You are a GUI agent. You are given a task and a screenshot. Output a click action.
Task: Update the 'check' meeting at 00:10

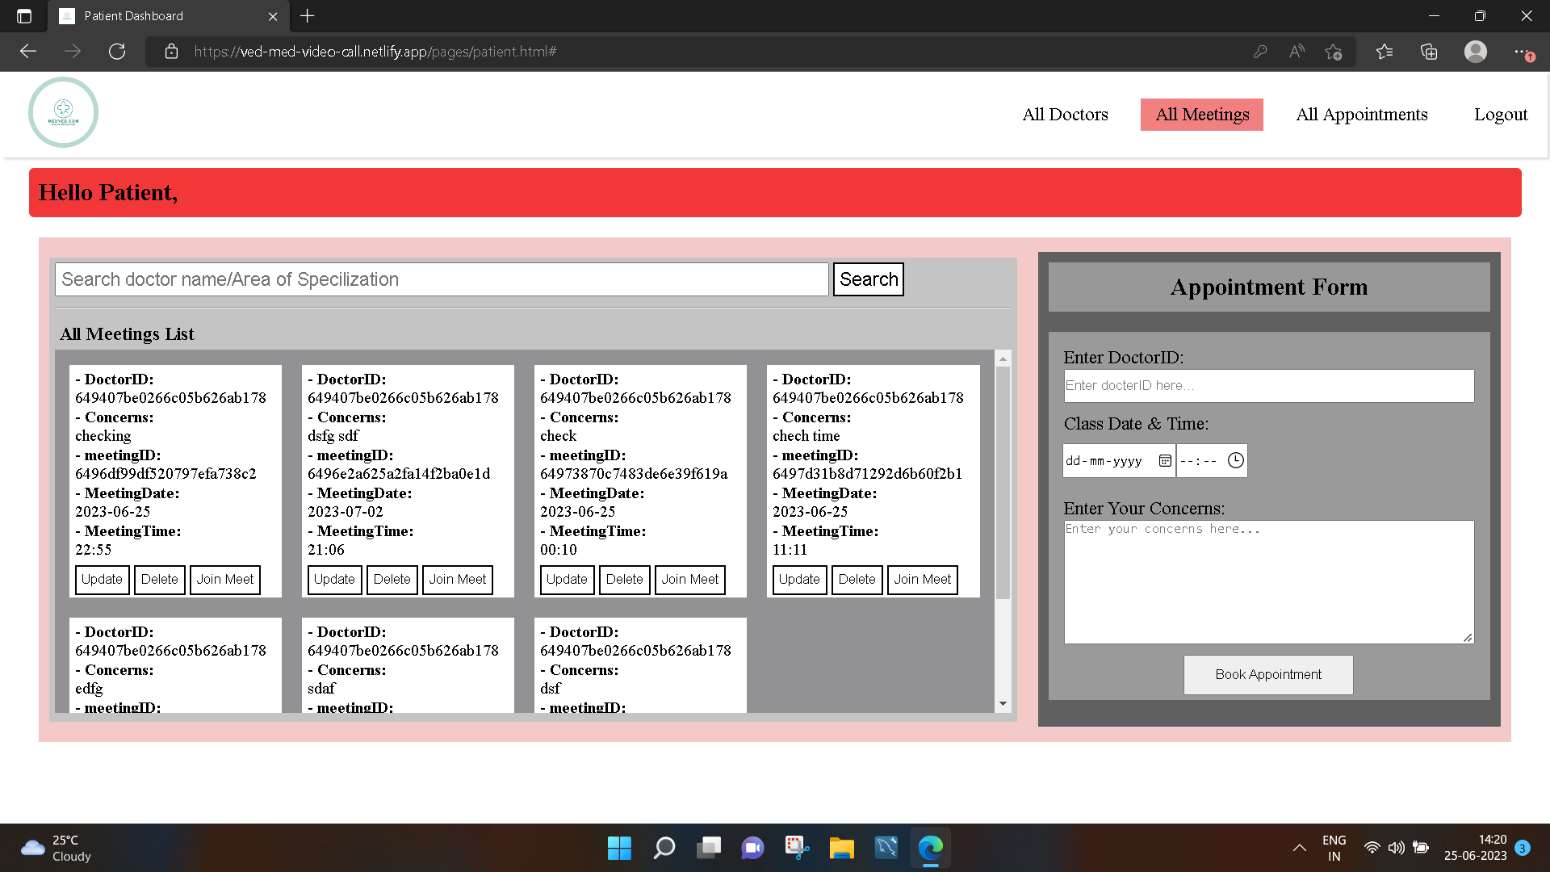[567, 580]
